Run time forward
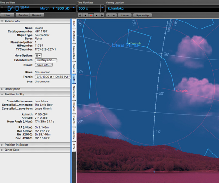The image size is (219, 183). click(x=96, y=15)
